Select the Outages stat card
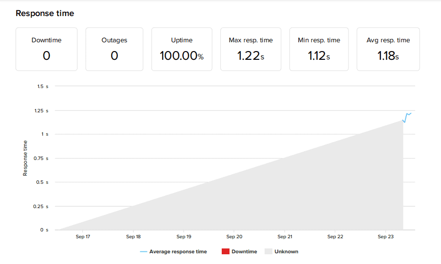This screenshot has width=441, height=264. coord(114,49)
